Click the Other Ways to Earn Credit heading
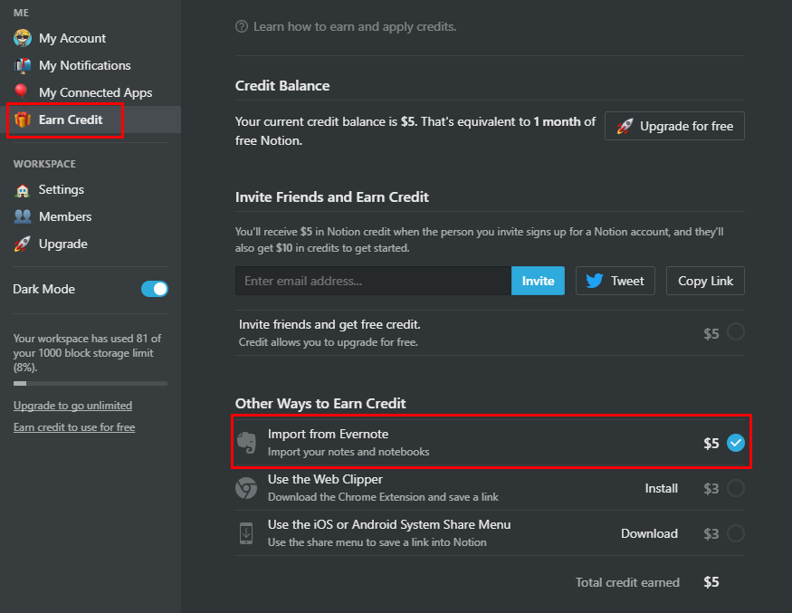This screenshot has width=792, height=613. tap(320, 403)
